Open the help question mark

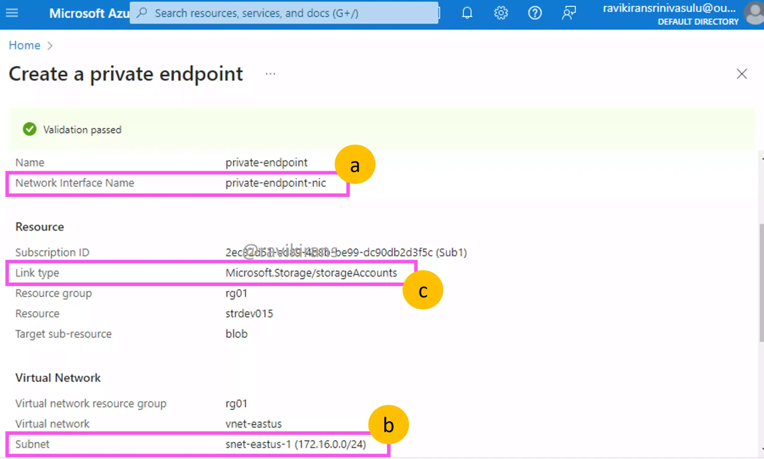point(535,13)
